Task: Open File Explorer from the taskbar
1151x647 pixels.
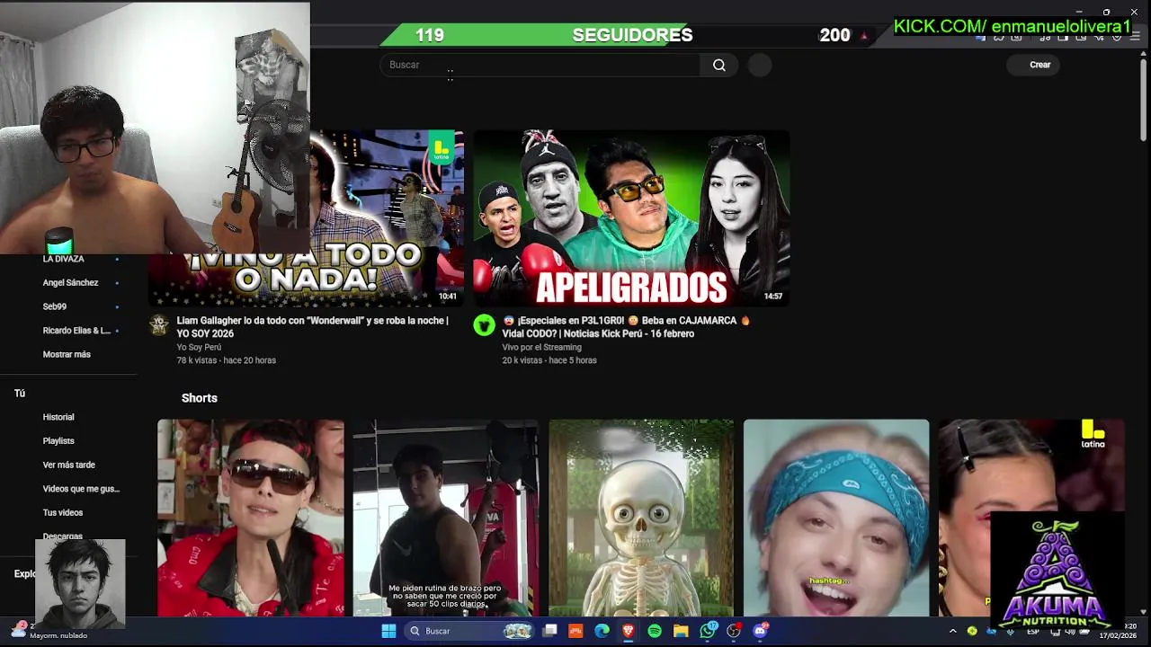Action: (681, 631)
